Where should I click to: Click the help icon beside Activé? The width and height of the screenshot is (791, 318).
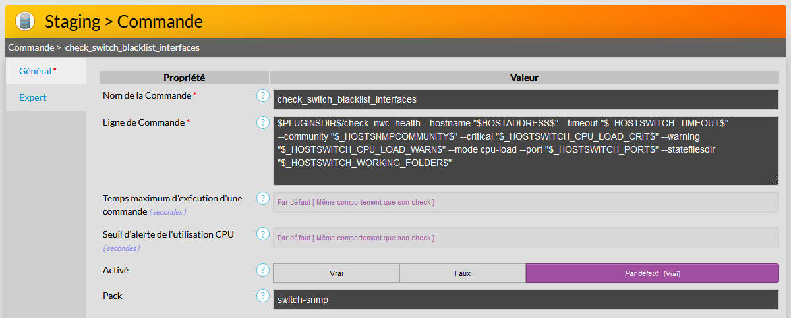coord(263,270)
